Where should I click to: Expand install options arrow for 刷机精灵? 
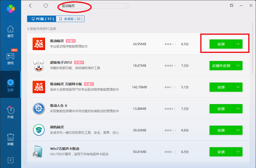238,130
